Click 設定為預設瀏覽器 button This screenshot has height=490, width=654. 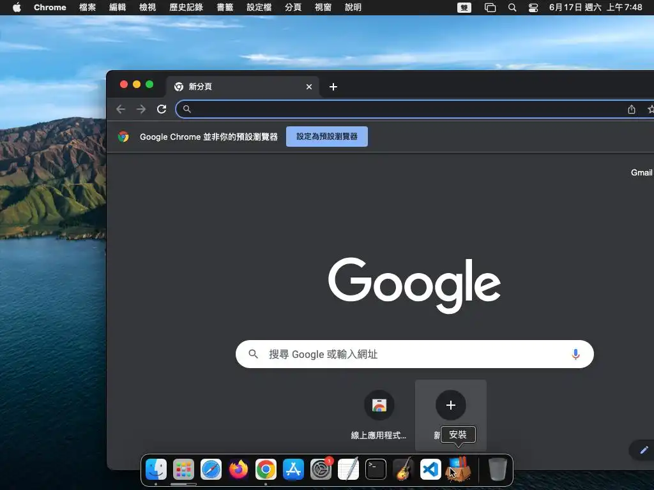pos(327,137)
